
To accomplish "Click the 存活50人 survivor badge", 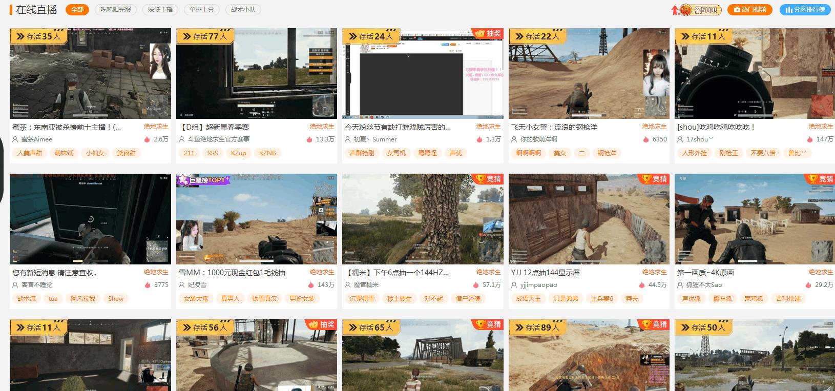I will [704, 327].
